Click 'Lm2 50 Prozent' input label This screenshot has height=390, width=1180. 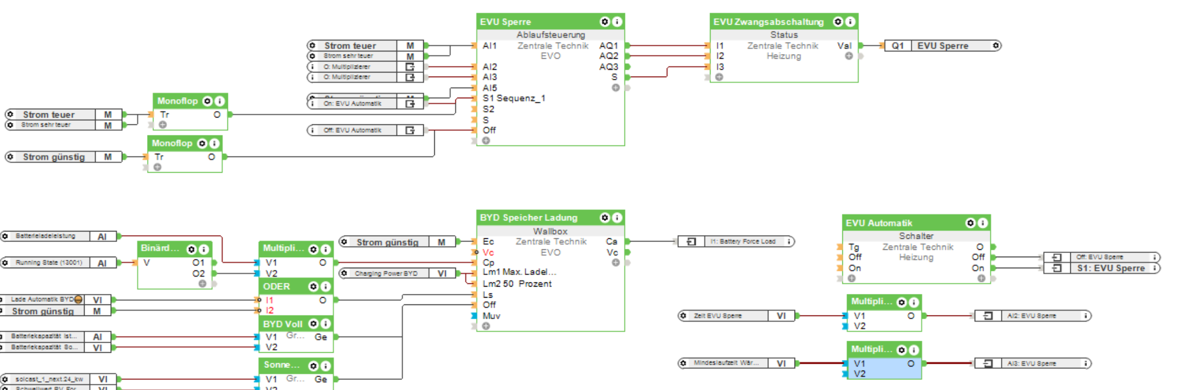(517, 283)
